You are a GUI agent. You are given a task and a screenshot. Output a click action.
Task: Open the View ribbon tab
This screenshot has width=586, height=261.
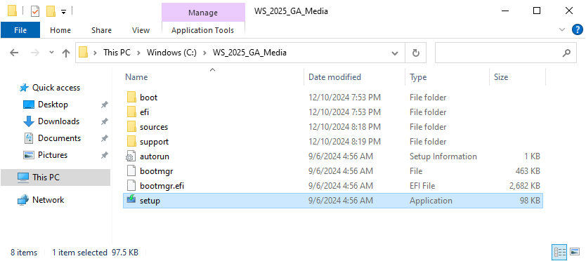(141, 30)
